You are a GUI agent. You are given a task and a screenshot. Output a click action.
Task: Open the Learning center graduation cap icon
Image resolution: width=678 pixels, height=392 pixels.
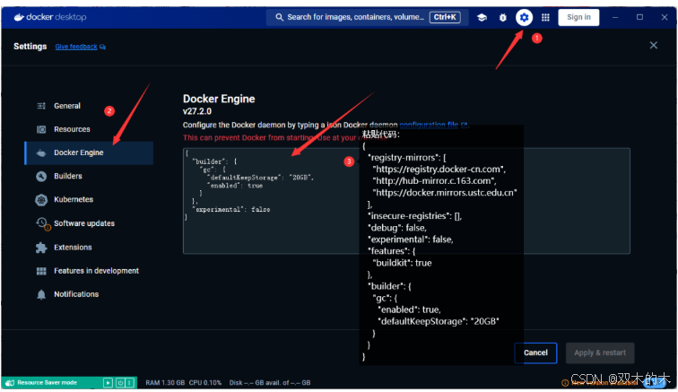pyautogui.click(x=482, y=17)
